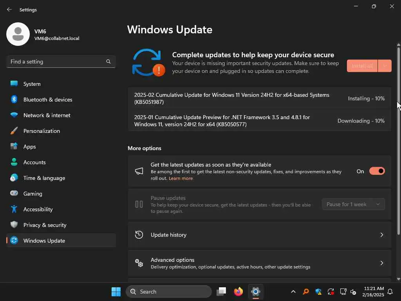Open the Windows Security tray icon
The image size is (401, 301).
tap(318, 292)
